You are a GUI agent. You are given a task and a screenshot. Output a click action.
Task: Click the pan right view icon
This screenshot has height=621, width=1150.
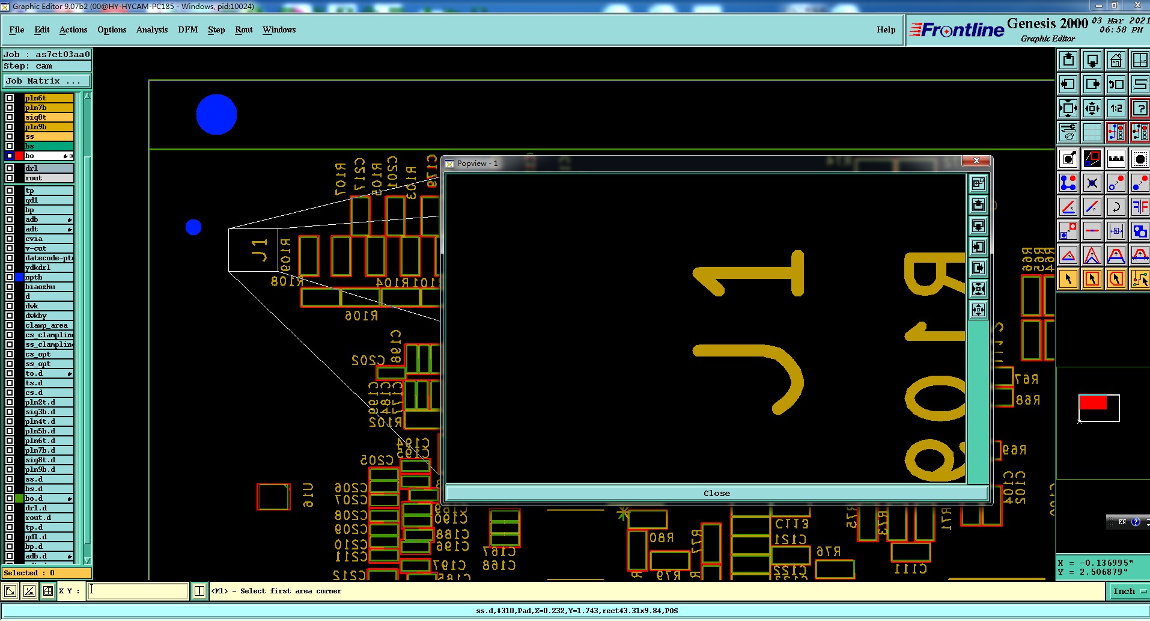1092,84
